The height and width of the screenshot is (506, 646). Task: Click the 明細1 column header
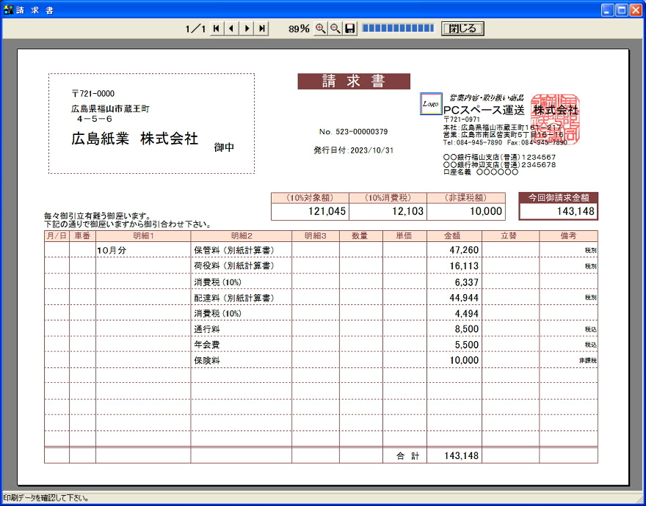pyautogui.click(x=143, y=236)
